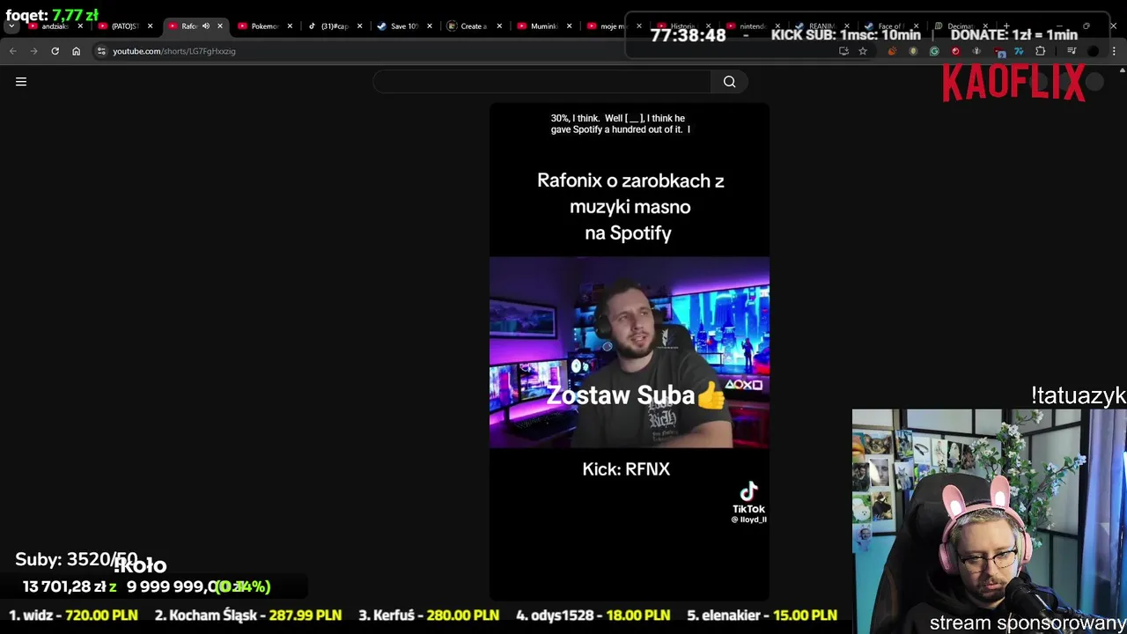Close the Muminki tab
Screen dimensions: 1127x634
tap(569, 26)
